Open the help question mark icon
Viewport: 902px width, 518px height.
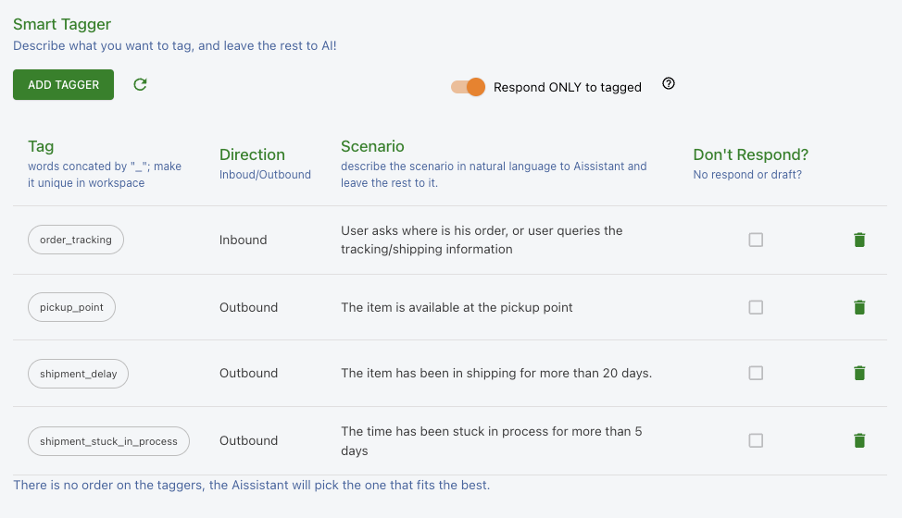[x=669, y=83]
